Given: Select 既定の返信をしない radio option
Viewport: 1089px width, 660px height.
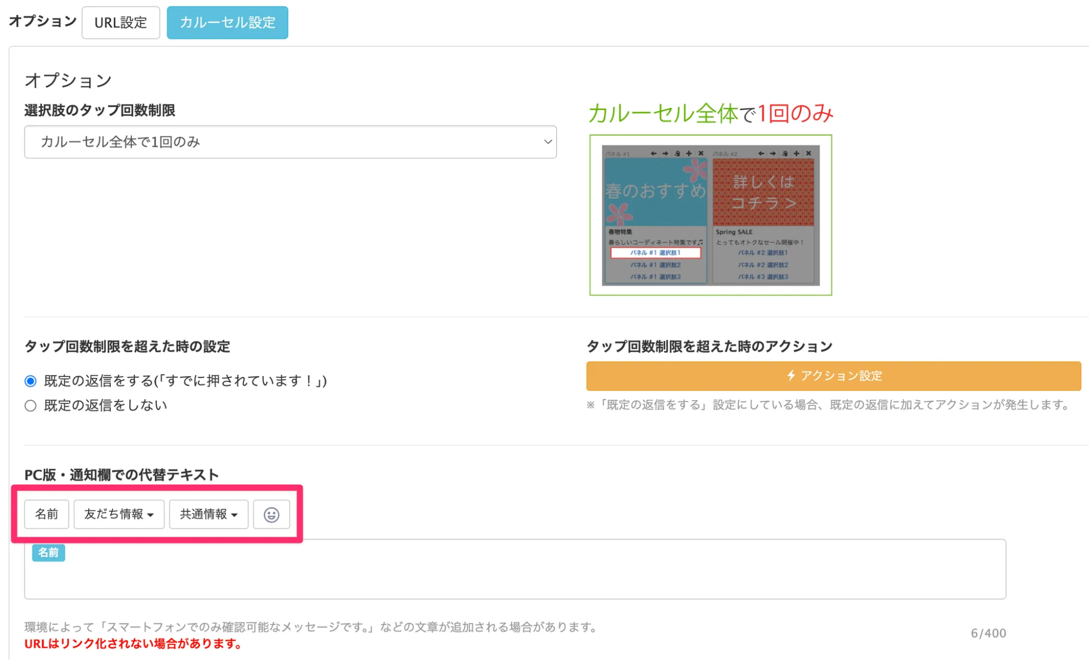Looking at the screenshot, I should coord(31,406).
